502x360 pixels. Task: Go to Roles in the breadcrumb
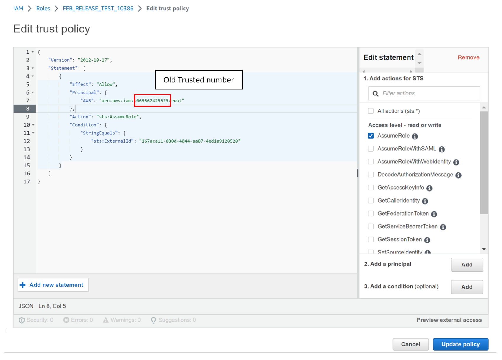(43, 9)
